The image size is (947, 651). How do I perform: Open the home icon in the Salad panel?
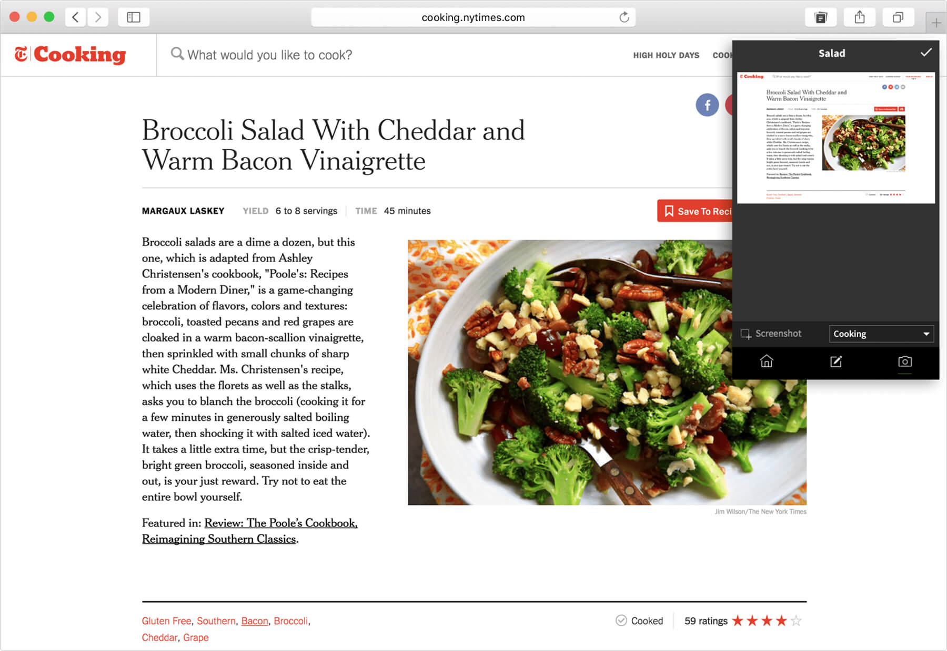click(x=767, y=361)
